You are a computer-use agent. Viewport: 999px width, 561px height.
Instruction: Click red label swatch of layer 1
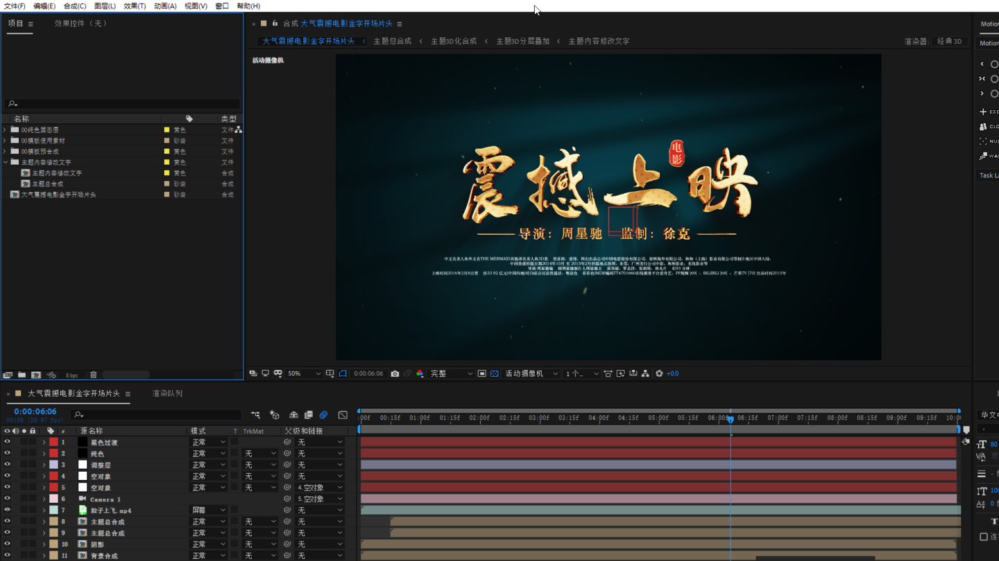53,442
